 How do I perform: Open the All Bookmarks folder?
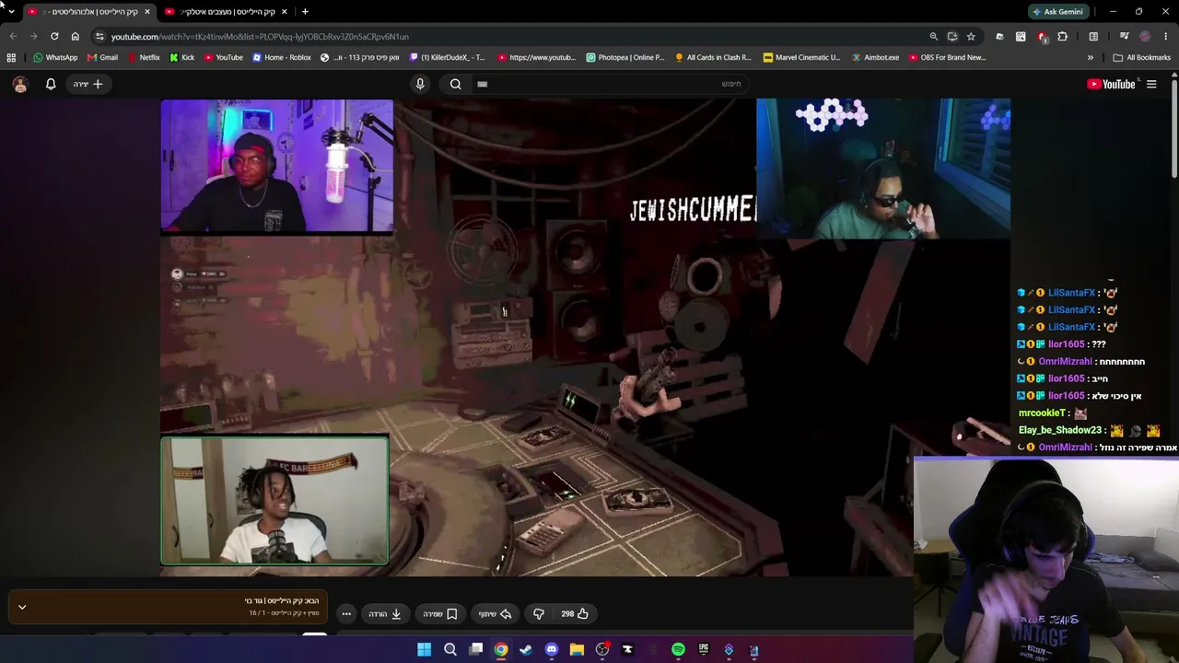(x=1142, y=57)
